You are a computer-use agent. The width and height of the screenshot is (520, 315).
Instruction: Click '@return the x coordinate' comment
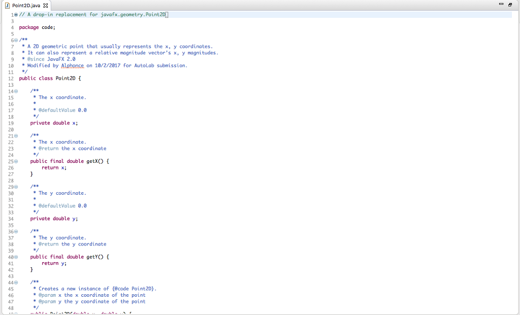(72, 149)
